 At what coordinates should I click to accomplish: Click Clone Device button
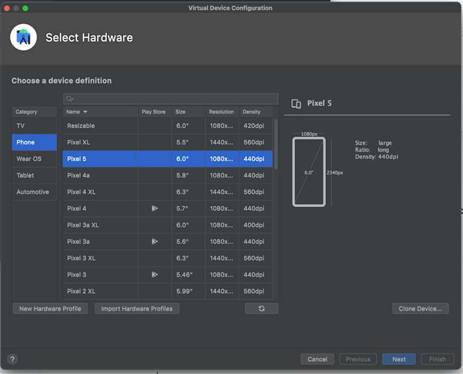[420, 309]
